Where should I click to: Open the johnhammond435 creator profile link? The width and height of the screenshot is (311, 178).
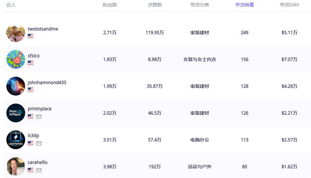47,82
